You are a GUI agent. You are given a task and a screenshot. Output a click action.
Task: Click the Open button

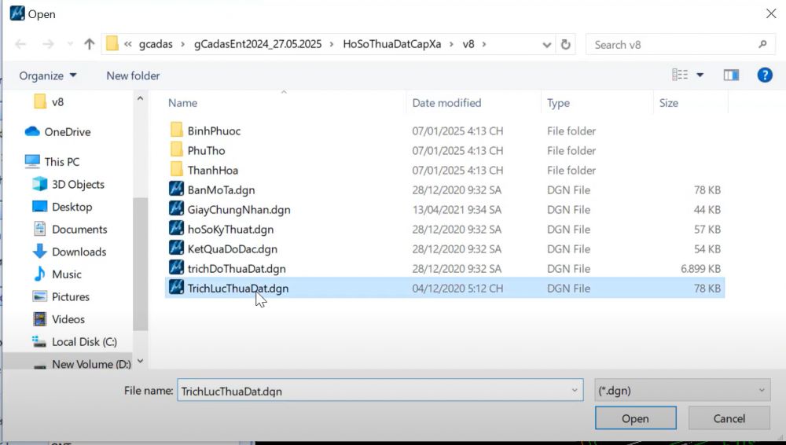tap(635, 419)
